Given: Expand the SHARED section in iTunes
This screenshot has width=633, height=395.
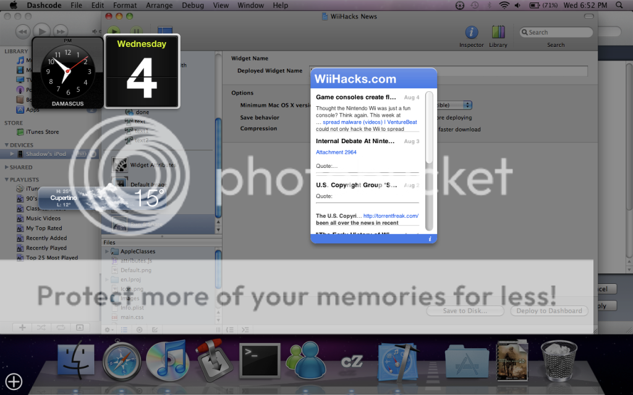Looking at the screenshot, I should click(x=6, y=167).
